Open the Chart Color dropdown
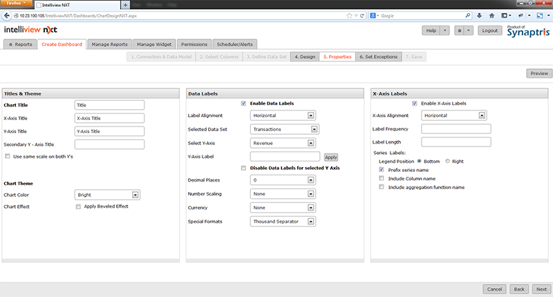Image resolution: width=553 pixels, height=297 pixels. 108,195
